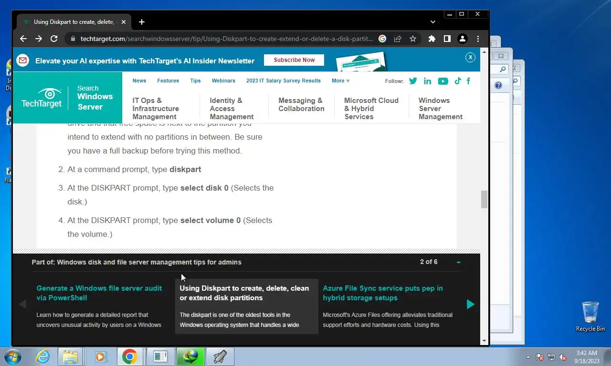
Task: Show previous guide article arrow
Action: 22,304
